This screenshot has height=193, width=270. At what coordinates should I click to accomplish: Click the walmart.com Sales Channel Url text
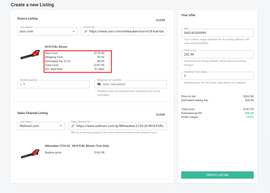click(x=121, y=126)
